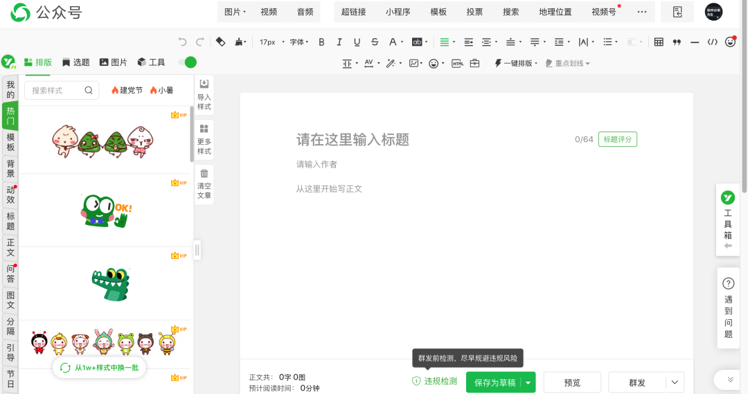Click the briefcase toolbox toolbar icon
The image size is (748, 394).
(474, 63)
